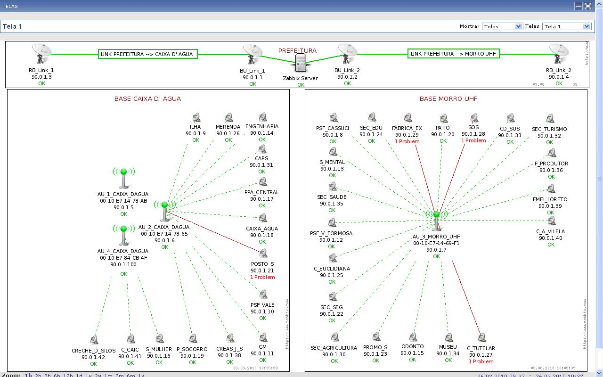The image size is (603, 377).
Task: Click the 'BASE MORRO UHF' map title
Action: (x=448, y=99)
